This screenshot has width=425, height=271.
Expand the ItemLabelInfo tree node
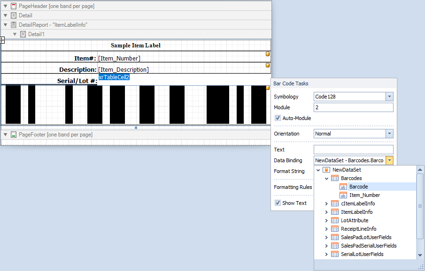click(x=327, y=212)
